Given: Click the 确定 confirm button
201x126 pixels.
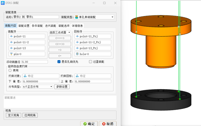Looking at the screenshot, I should point(89,124).
